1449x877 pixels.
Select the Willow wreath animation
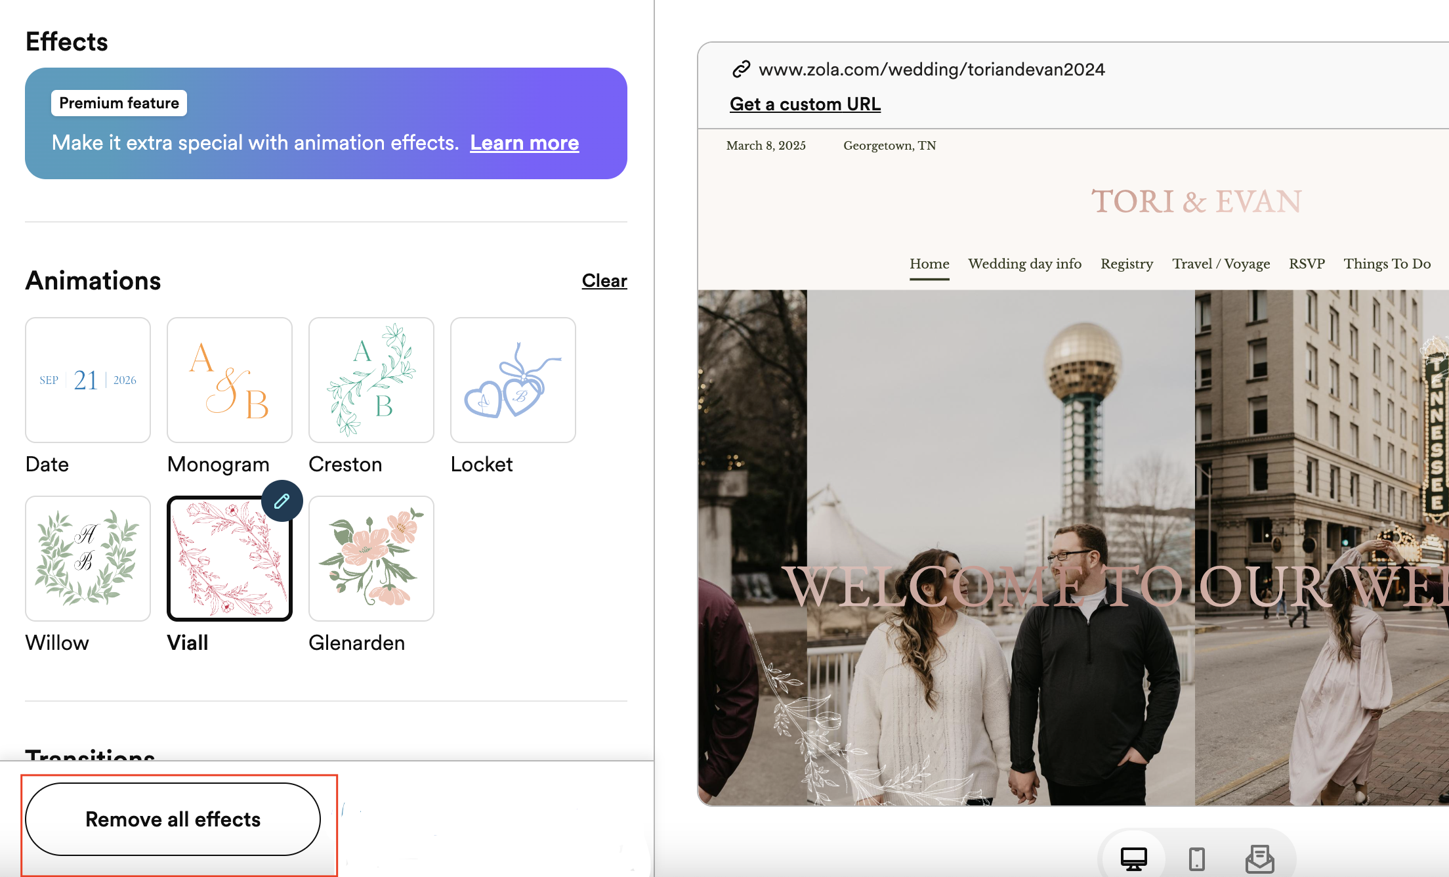(x=88, y=559)
